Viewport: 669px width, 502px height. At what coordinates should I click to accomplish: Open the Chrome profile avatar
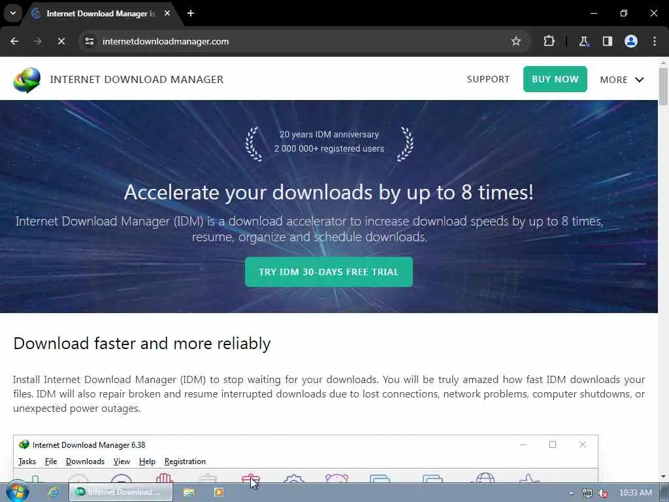(x=631, y=41)
